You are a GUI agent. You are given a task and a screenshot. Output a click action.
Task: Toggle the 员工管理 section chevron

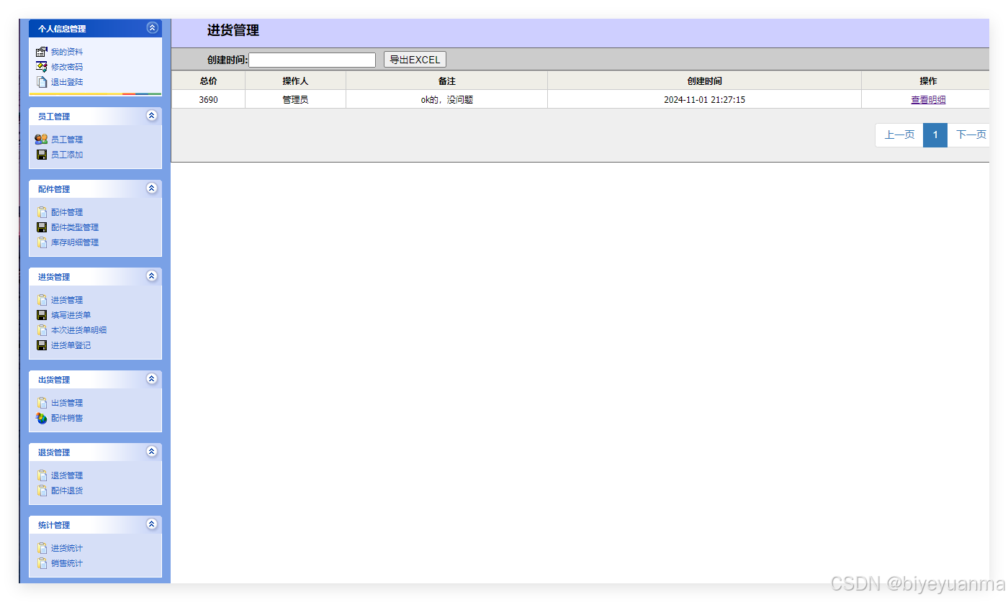point(152,115)
